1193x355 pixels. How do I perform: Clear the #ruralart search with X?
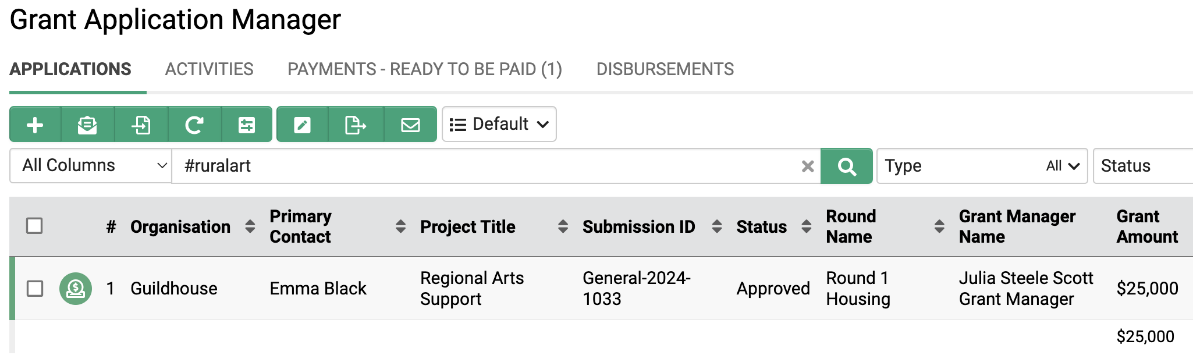coord(808,166)
